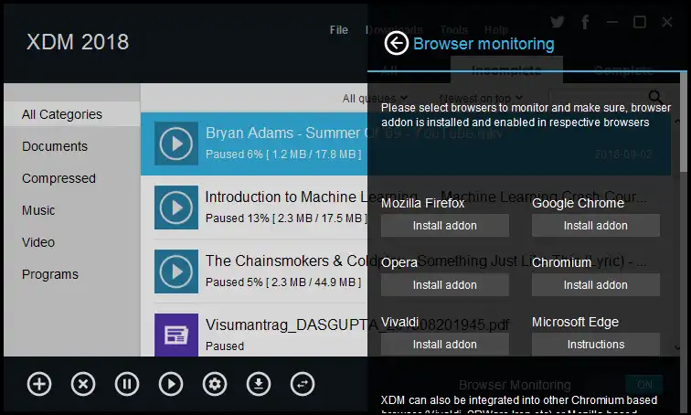Select 'Paused 6% [ 1.2 MB / 17.8 MB ]' text
This screenshot has width=691, height=415.
[x=283, y=154]
